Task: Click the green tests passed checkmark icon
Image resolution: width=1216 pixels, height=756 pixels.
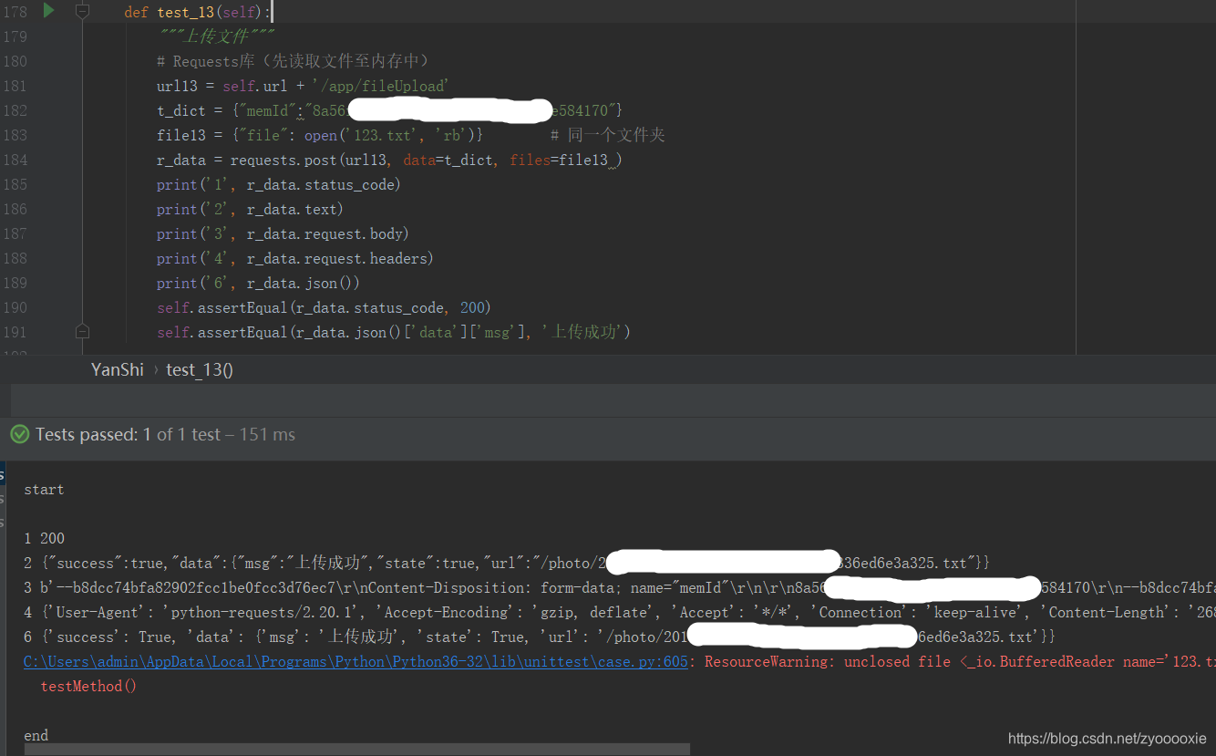Action: click(x=20, y=435)
